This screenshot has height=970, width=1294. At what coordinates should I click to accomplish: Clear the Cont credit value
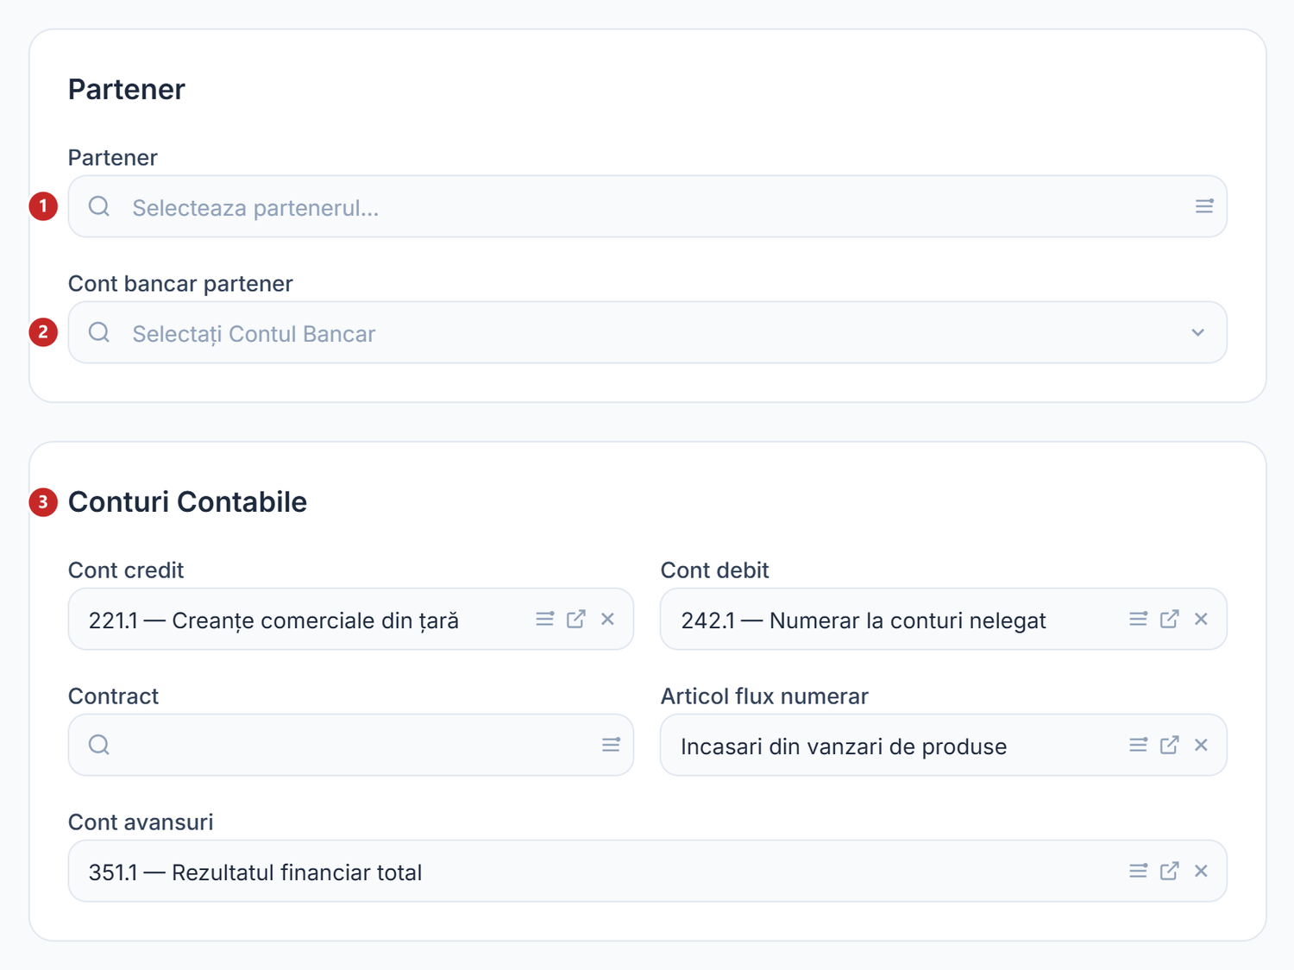pyautogui.click(x=608, y=619)
